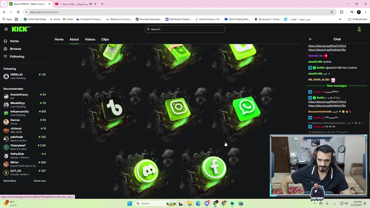This screenshot has width=370, height=208.
Task: Click the user profile avatar in Kick header
Action: [x=359, y=29]
